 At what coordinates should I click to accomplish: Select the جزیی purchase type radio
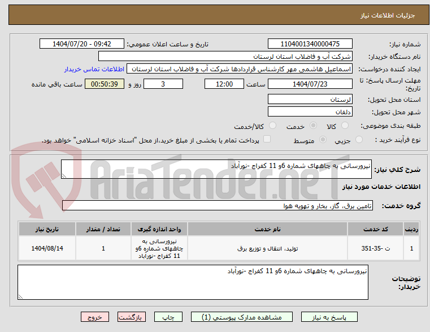click(359, 140)
